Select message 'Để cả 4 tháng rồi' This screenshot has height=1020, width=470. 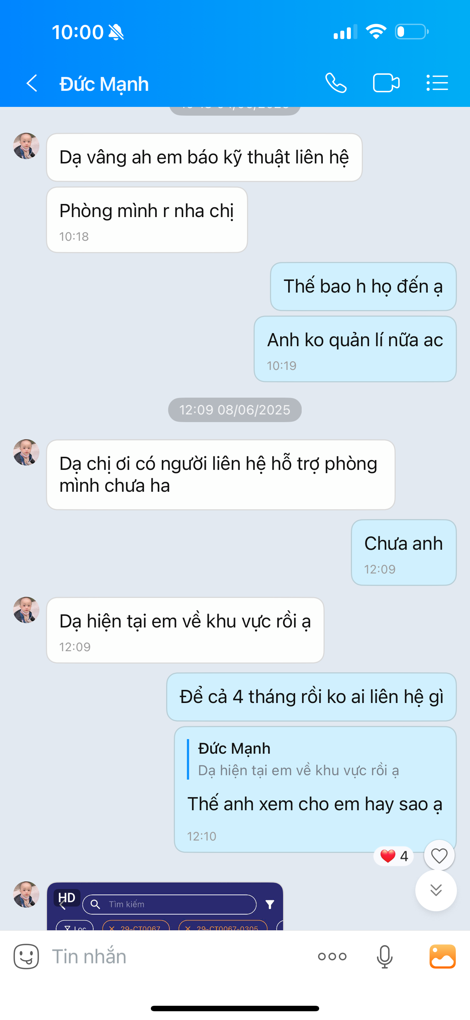click(x=312, y=697)
